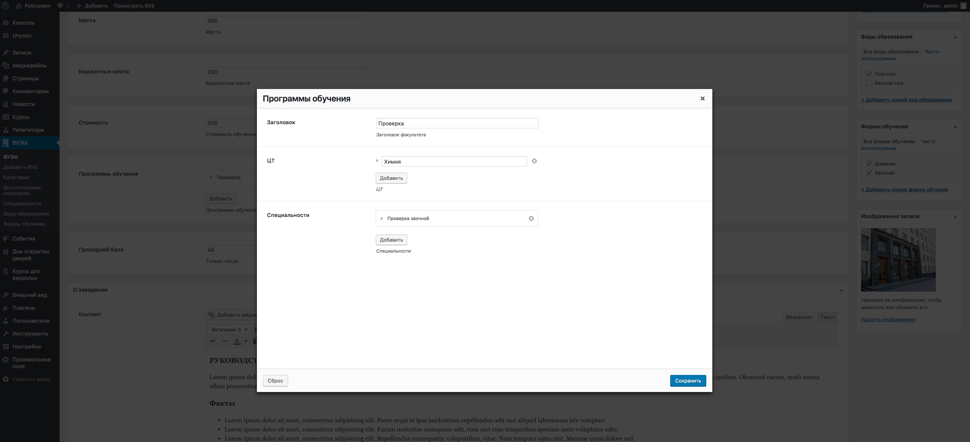Click the Сброс button
Viewport: 970px width, 442px height.
click(275, 381)
